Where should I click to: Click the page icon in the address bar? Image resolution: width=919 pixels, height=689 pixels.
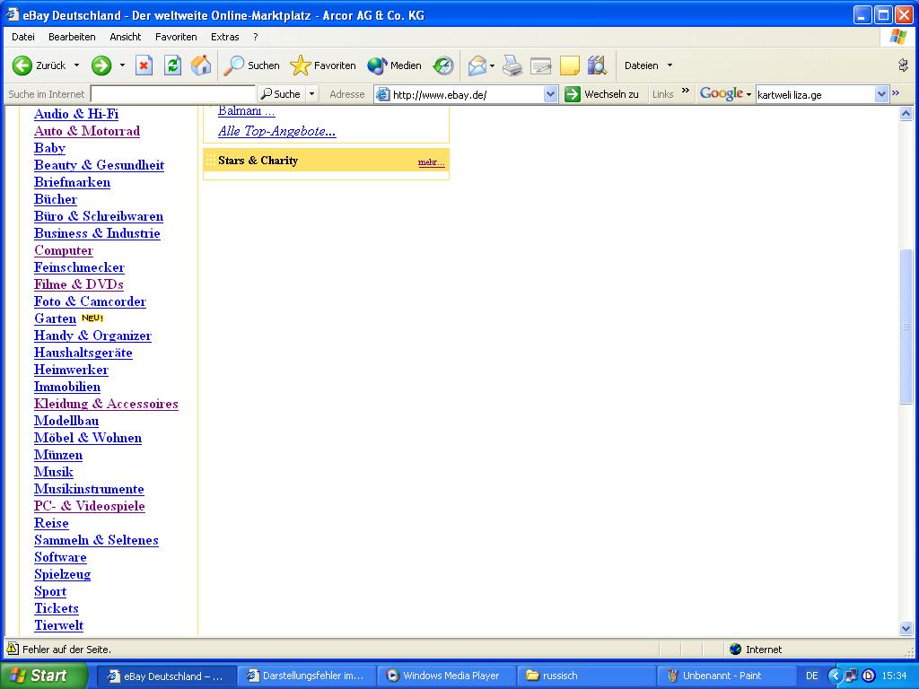point(382,94)
